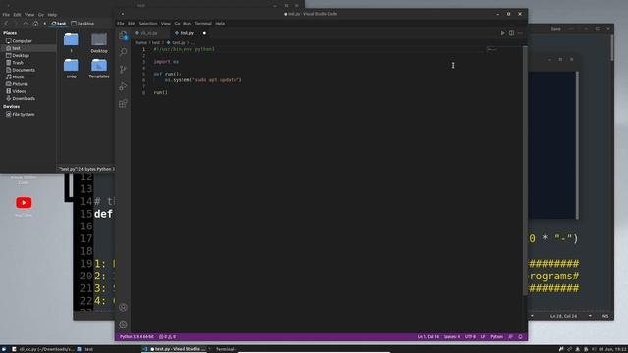Click the test.py breadcrumb in editor
The height and width of the screenshot is (353, 628).
[x=179, y=42]
